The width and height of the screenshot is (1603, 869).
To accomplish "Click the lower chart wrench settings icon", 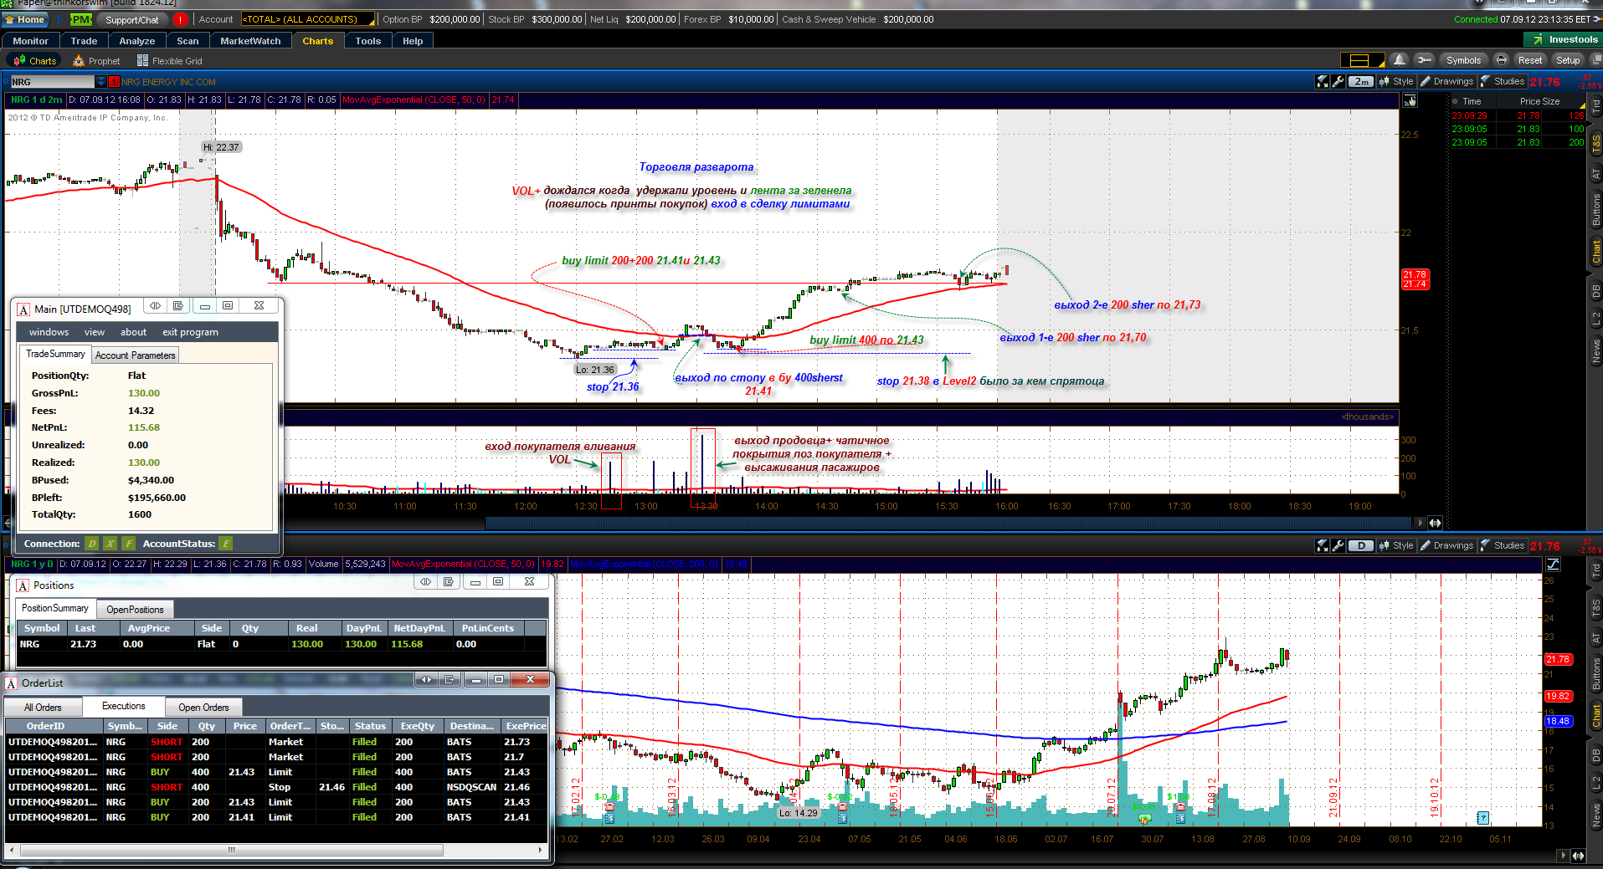I will click(x=1338, y=545).
